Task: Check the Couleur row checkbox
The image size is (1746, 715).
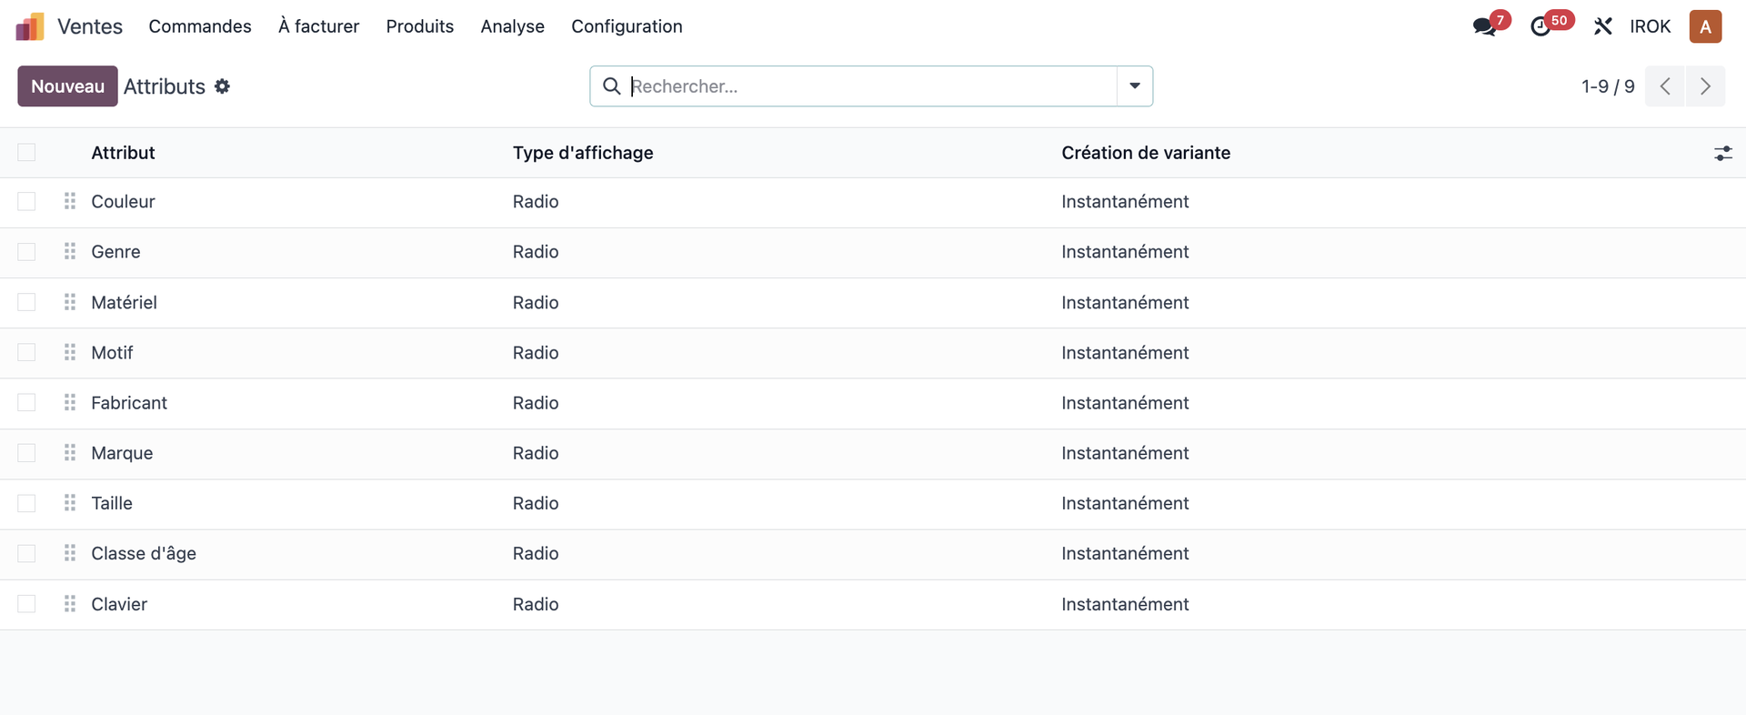Action: coord(26,201)
